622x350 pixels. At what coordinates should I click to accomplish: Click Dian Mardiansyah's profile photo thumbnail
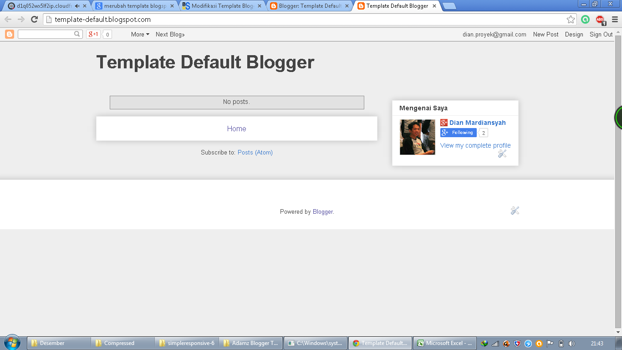coord(417,137)
